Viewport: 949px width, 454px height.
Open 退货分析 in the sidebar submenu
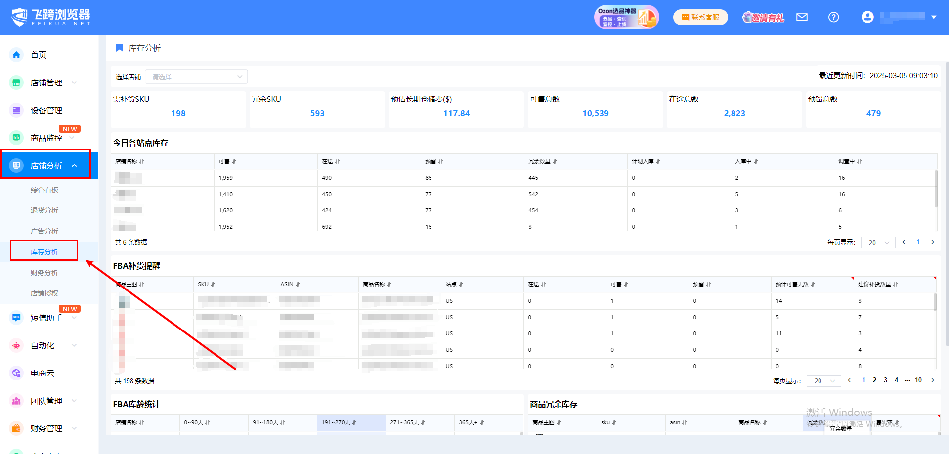pos(44,210)
